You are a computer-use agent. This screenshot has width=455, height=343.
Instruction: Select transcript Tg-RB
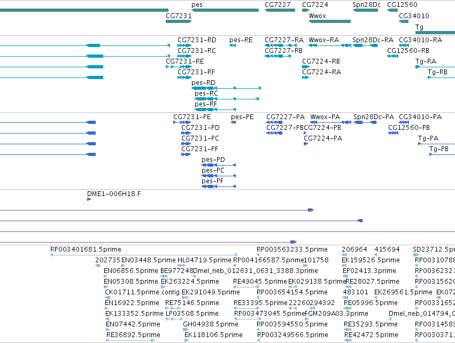click(441, 77)
